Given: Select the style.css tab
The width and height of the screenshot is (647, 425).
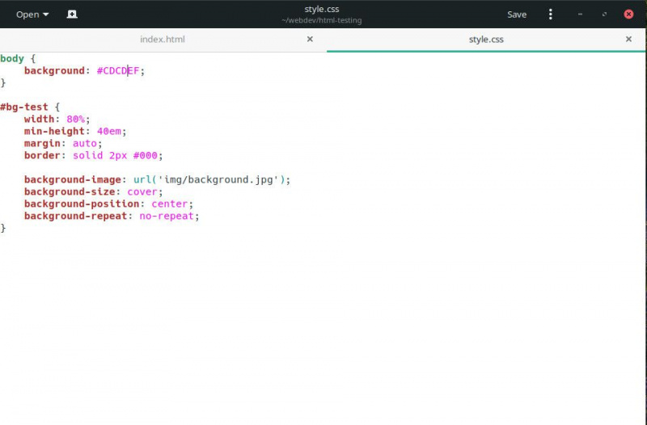Looking at the screenshot, I should pyautogui.click(x=486, y=39).
